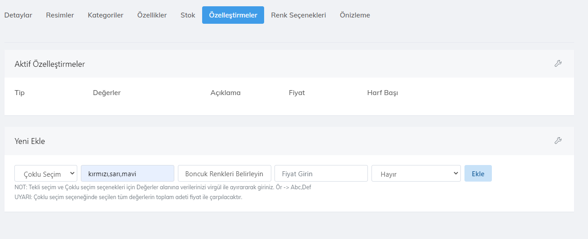Open the Resimler tab
588x239 pixels.
click(60, 15)
